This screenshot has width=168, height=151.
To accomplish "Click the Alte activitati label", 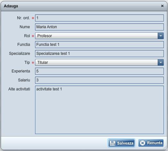I will click(19, 89).
